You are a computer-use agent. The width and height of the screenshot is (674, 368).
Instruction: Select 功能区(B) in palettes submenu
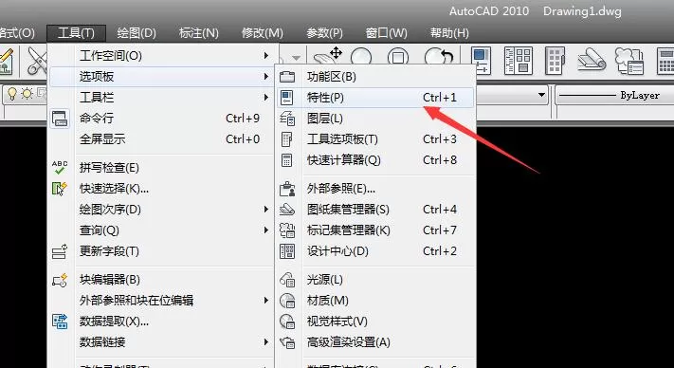point(375,77)
